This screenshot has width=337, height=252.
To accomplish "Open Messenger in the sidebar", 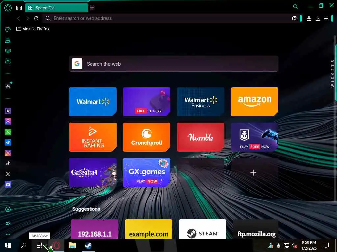I will click(x=8, y=121).
